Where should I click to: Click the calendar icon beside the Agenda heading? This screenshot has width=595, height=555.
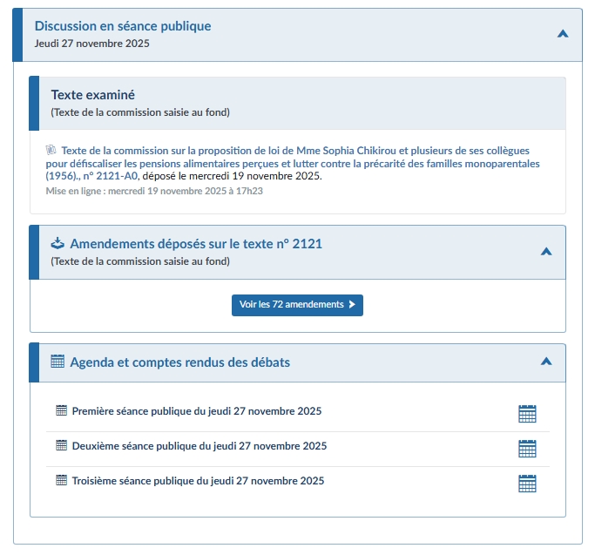pyautogui.click(x=57, y=362)
